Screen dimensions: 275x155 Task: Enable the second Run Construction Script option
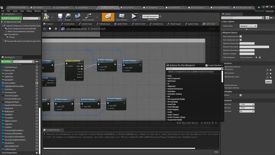point(241,40)
